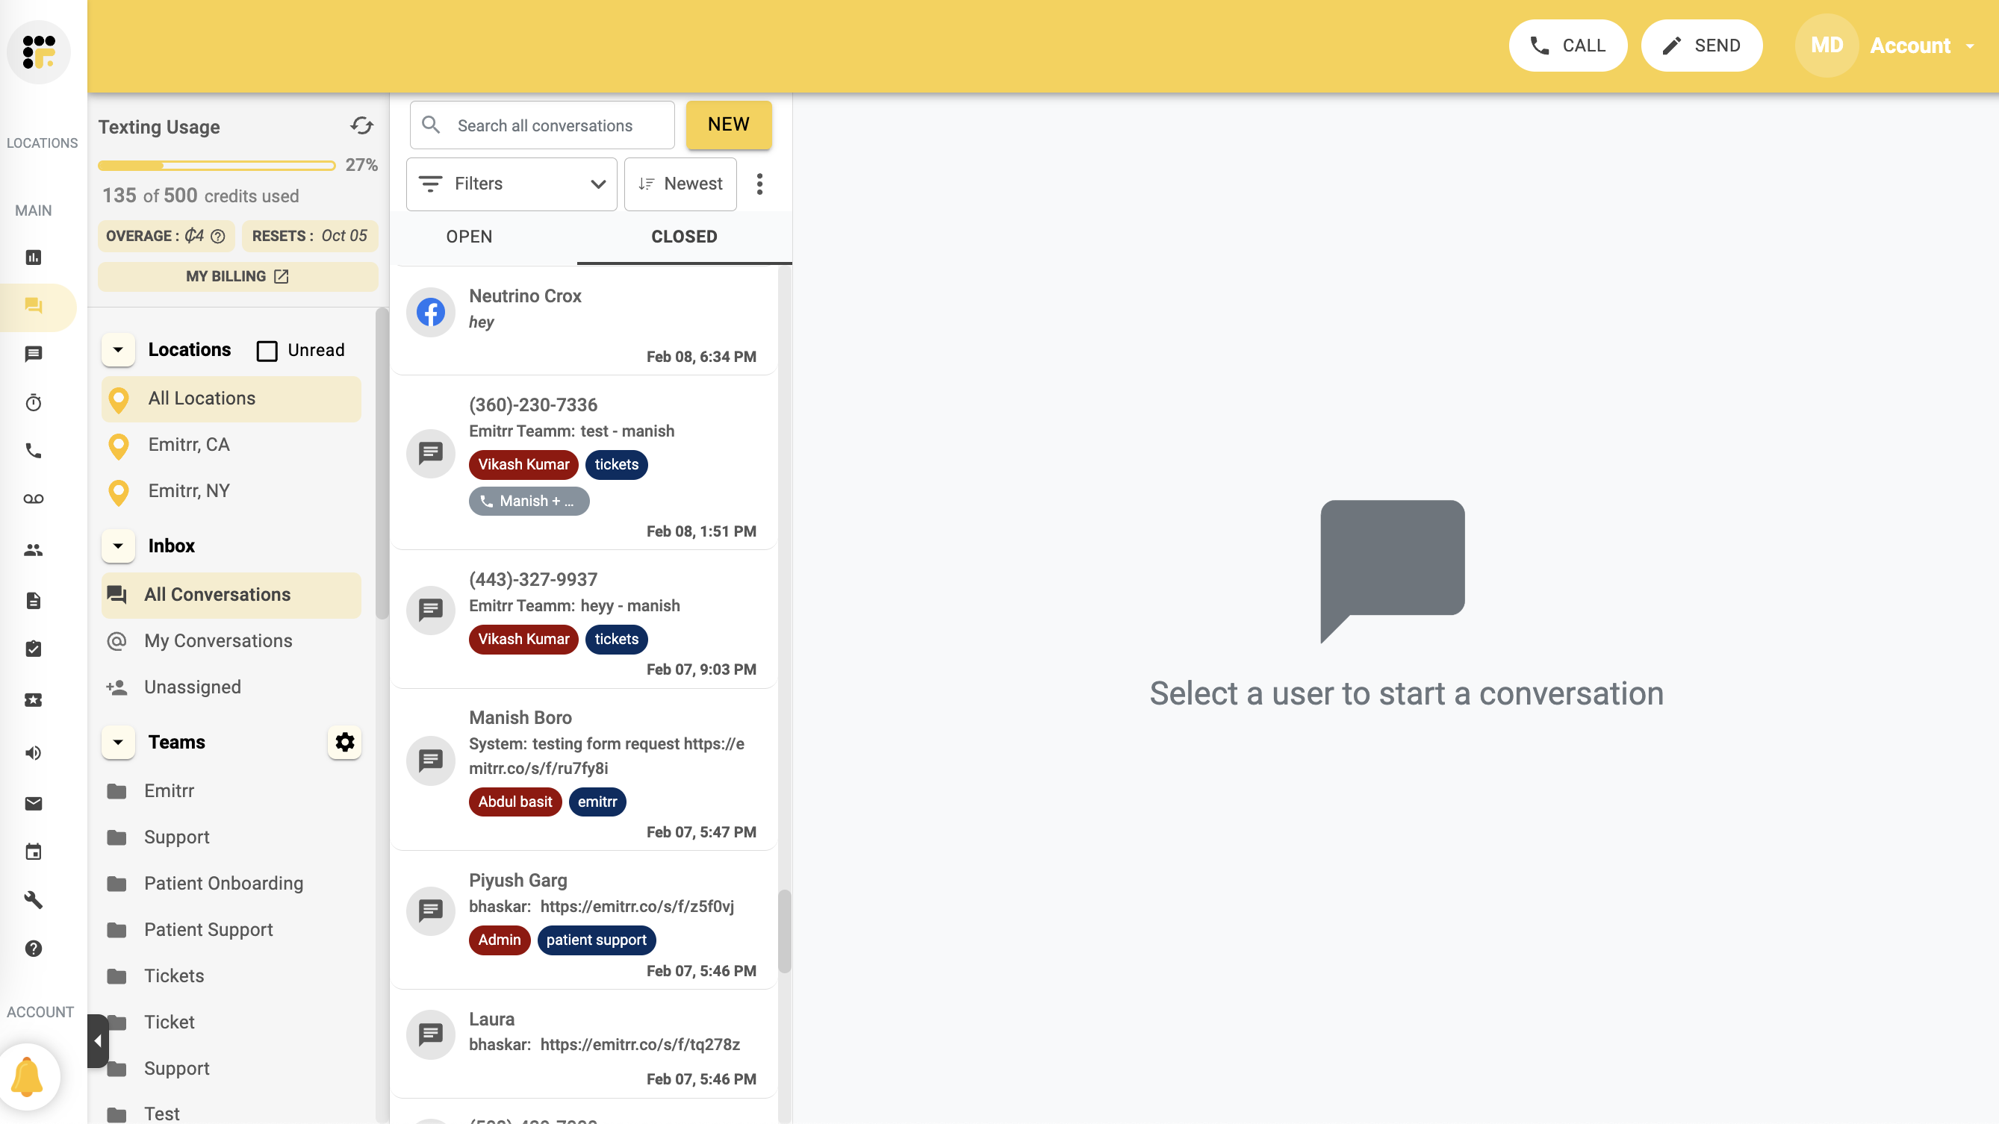Open the calendar sidebar icon
This screenshot has width=1999, height=1124.
(34, 852)
